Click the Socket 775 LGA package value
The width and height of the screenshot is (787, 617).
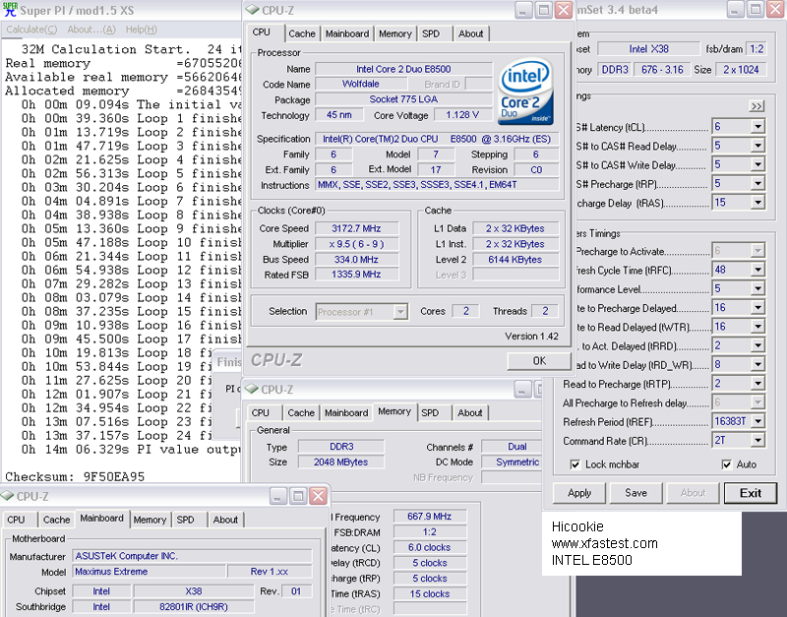[x=403, y=99]
